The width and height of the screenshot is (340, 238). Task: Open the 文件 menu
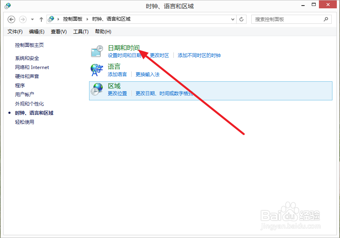tap(14, 31)
